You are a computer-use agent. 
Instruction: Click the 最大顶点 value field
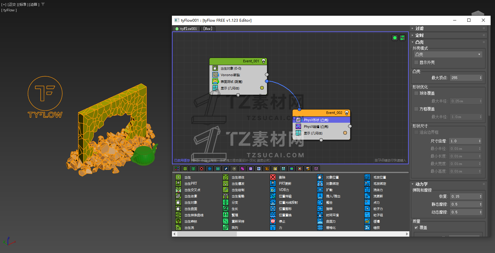pos(464,78)
